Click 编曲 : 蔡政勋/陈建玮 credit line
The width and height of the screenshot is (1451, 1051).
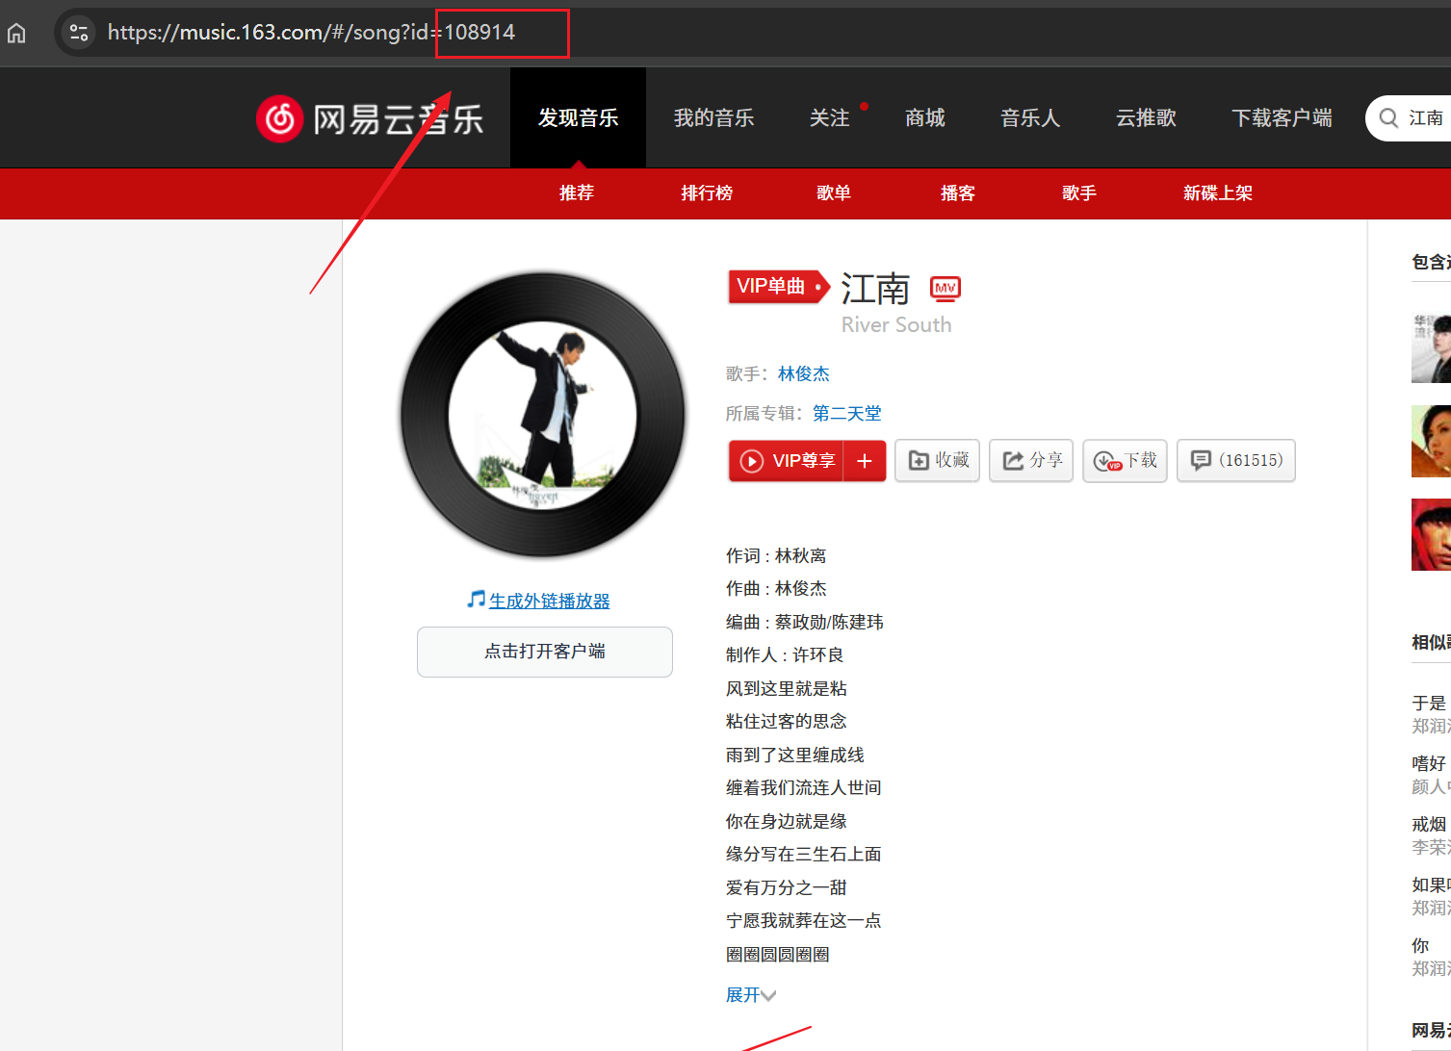pos(805,622)
